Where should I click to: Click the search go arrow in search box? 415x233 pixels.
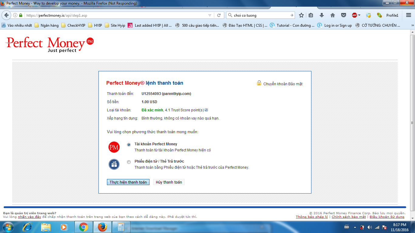(x=292, y=15)
